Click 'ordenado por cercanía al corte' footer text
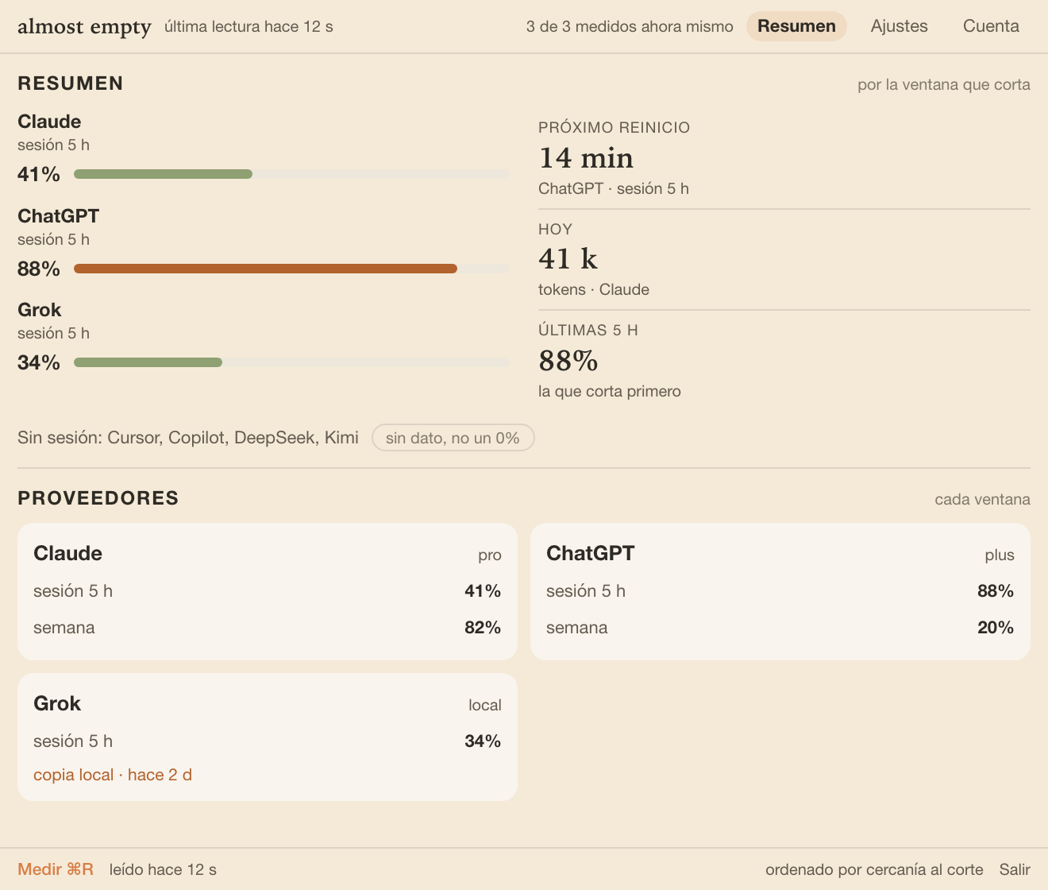The height and width of the screenshot is (890, 1048). 874,869
